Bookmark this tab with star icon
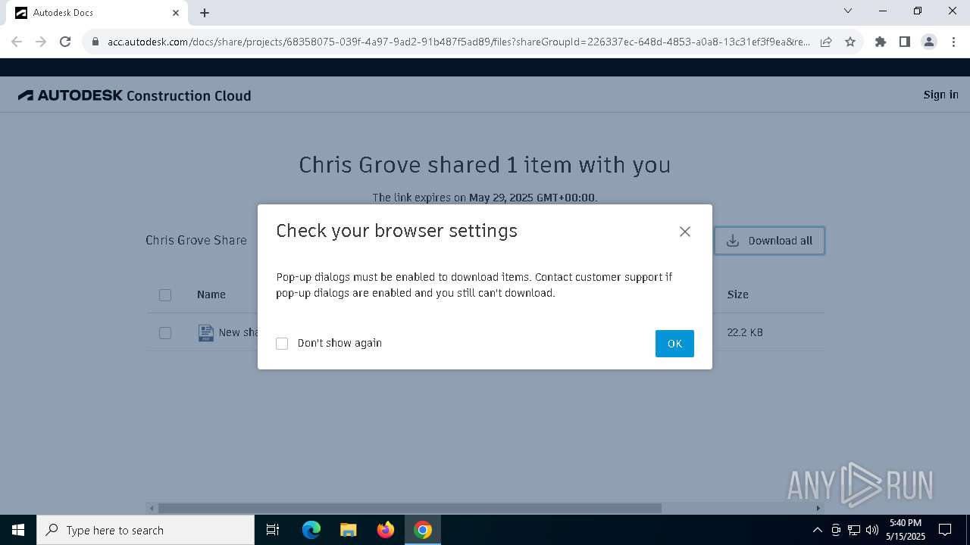 (x=850, y=42)
